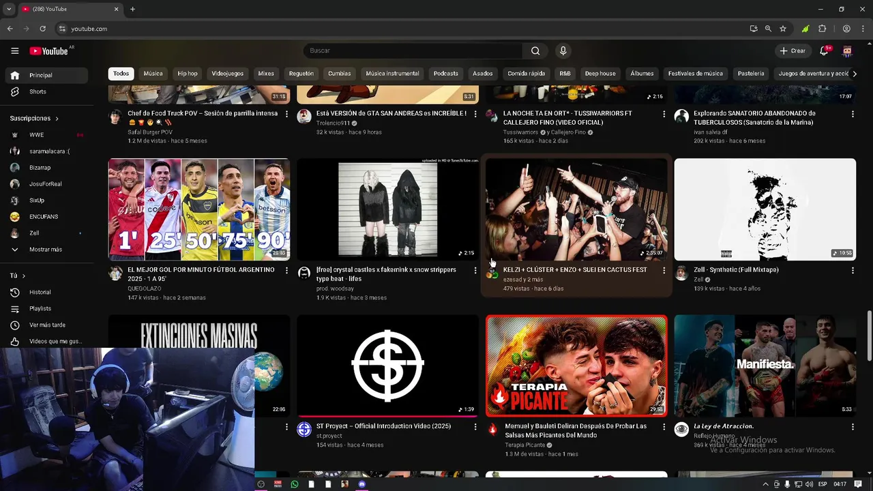Open options for La Ley de Atracción video
This screenshot has width=873, height=491.
tap(853, 426)
